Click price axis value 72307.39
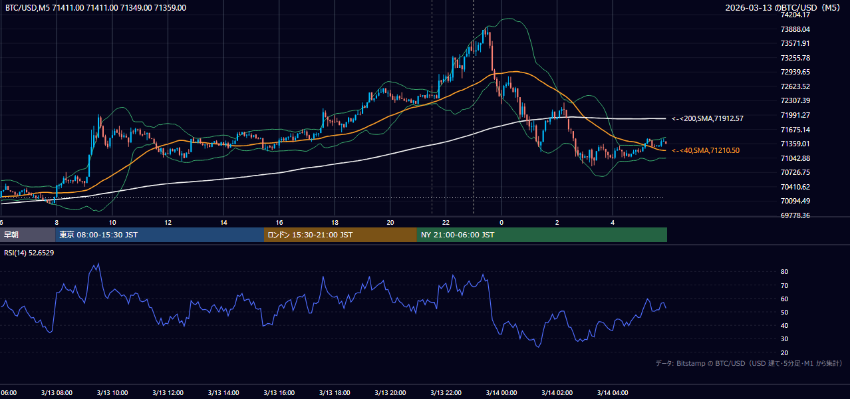 (x=795, y=100)
